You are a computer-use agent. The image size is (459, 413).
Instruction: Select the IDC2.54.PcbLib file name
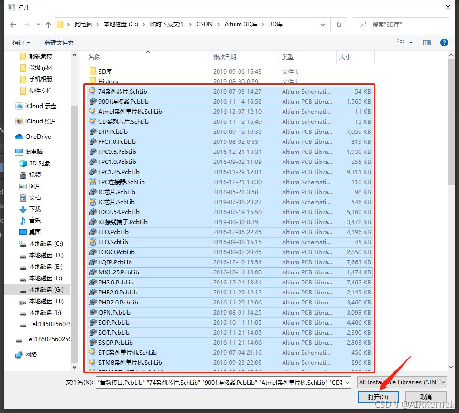(119, 212)
